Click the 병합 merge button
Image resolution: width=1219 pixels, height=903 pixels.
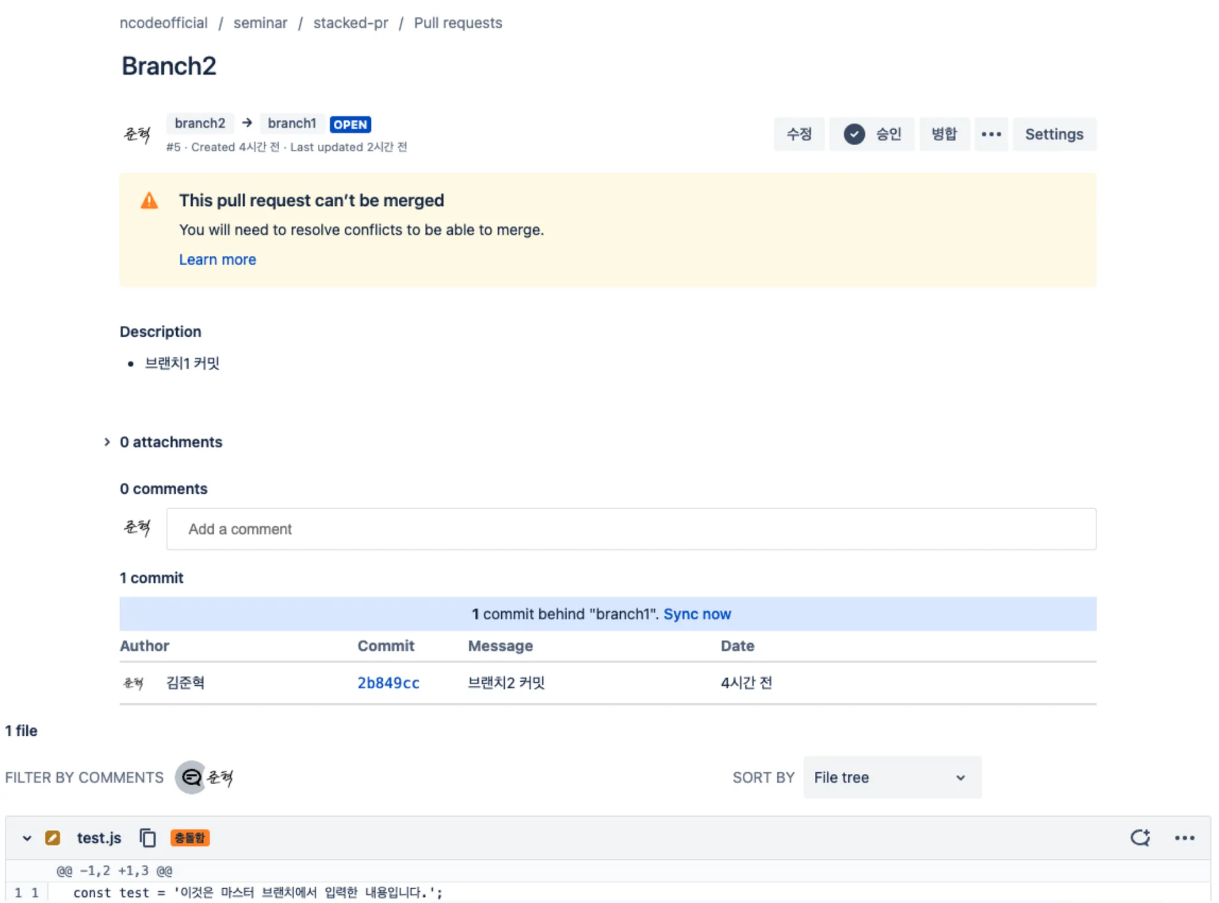[x=944, y=134]
